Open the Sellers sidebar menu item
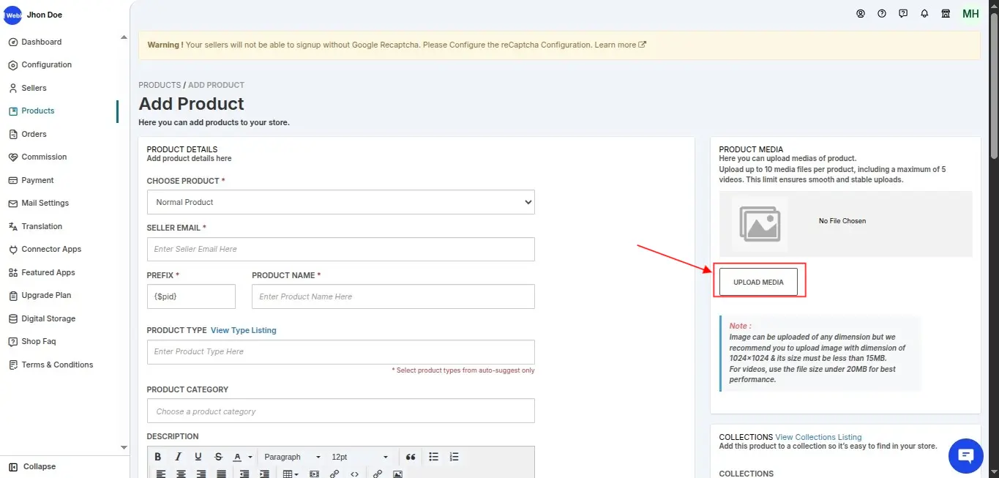 (x=34, y=88)
